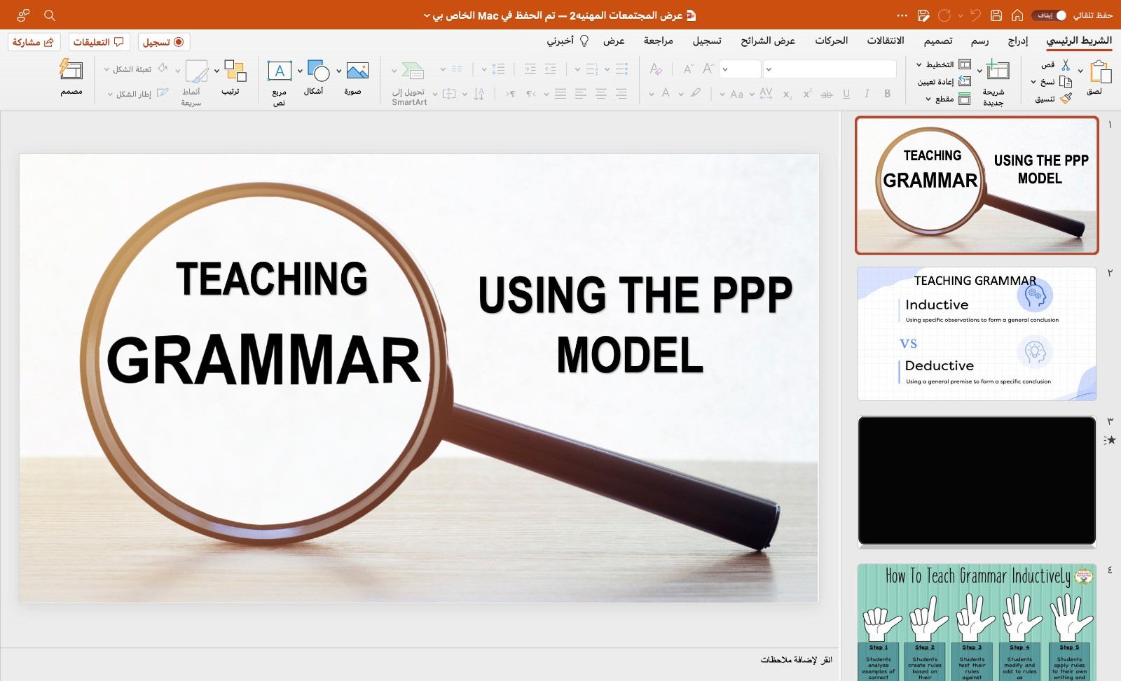
Task: Open the Transitions tab (الانتقالات)
Action: (886, 41)
